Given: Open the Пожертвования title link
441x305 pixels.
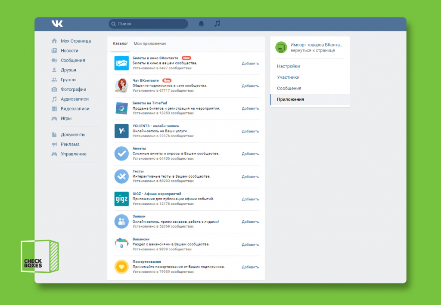Looking at the screenshot, I should coord(147,262).
